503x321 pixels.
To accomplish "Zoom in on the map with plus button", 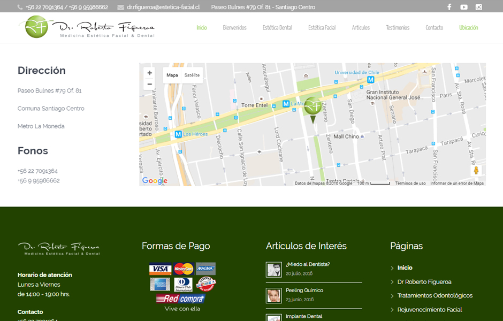I will tap(149, 73).
